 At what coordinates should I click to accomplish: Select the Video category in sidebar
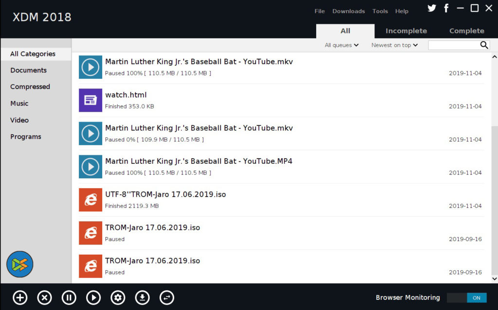[x=19, y=120]
